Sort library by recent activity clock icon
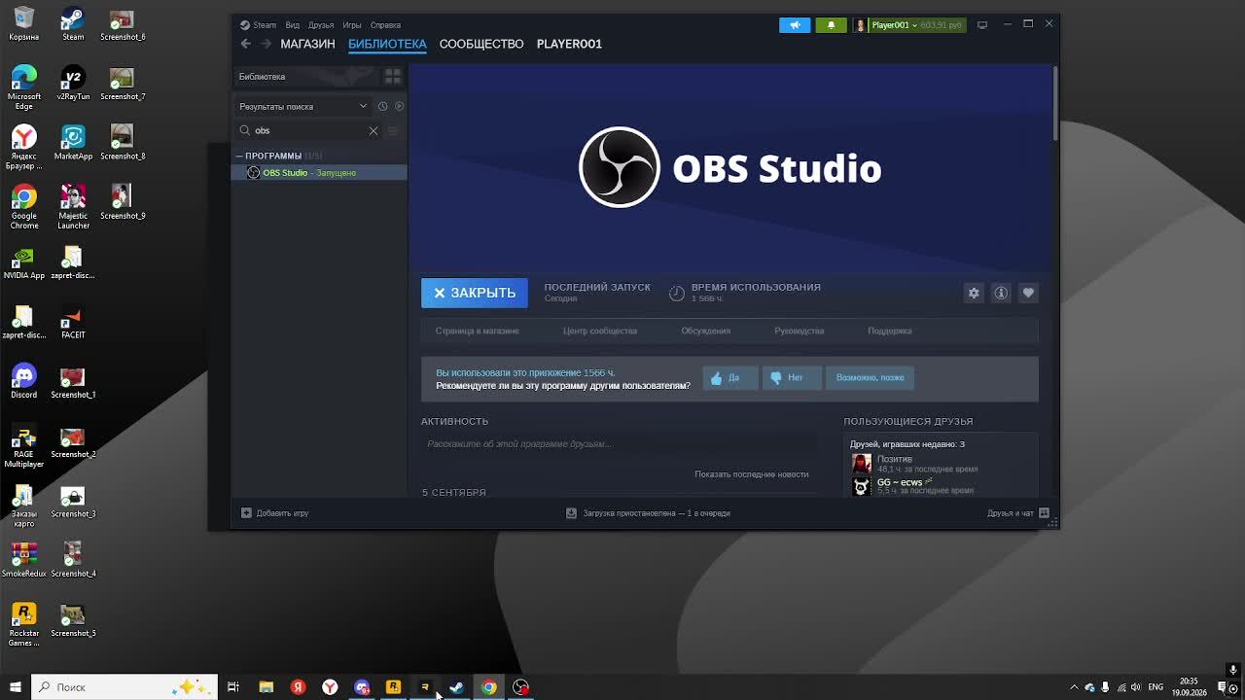 point(382,106)
